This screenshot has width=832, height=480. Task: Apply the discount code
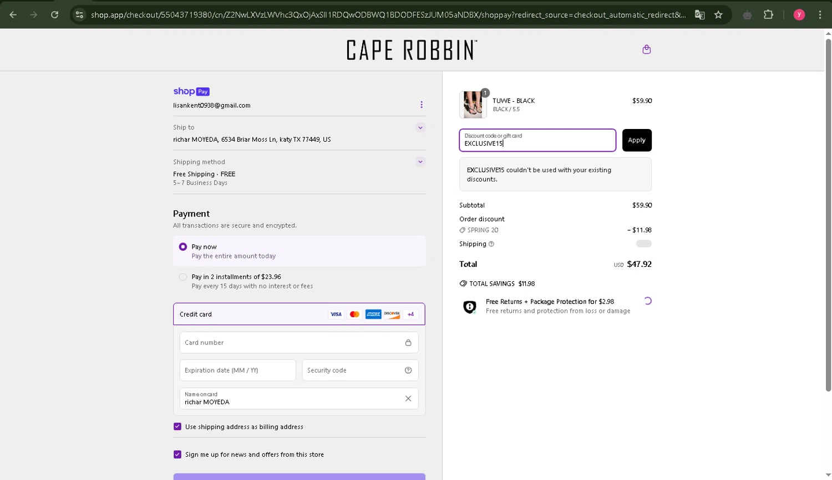pos(637,140)
